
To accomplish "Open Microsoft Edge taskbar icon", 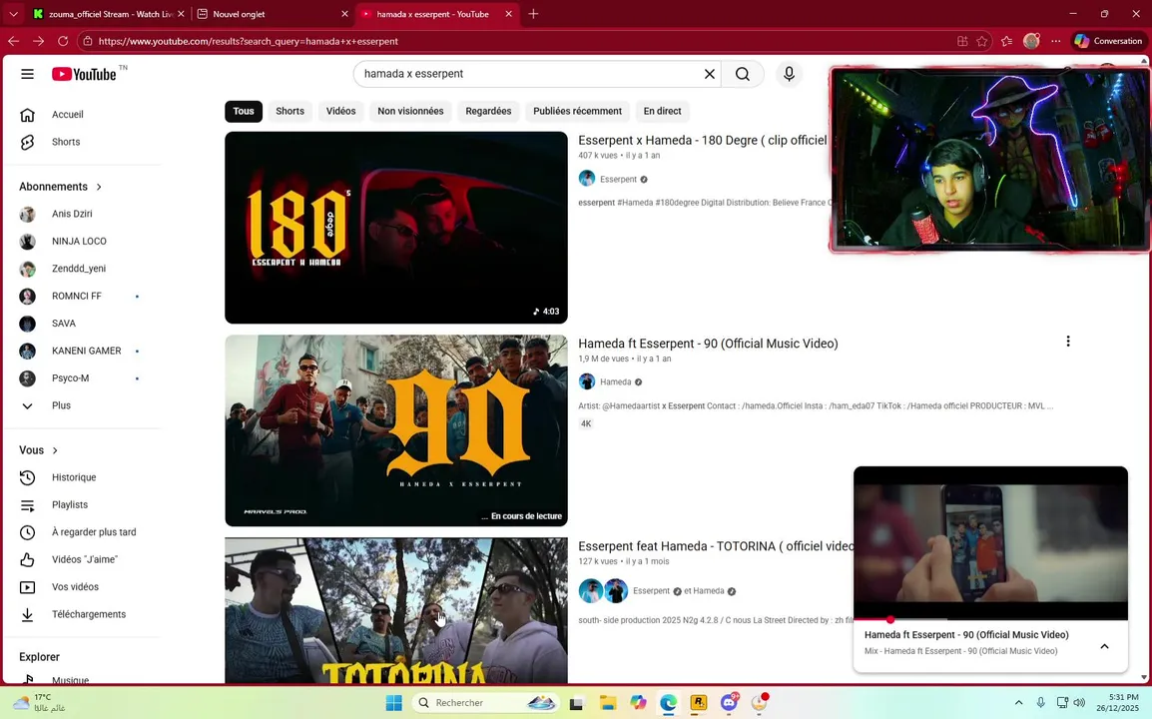I will point(668,703).
